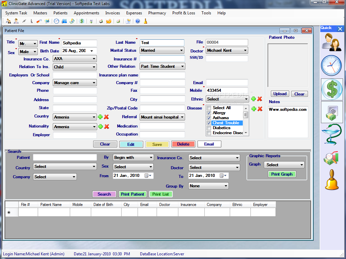Click the Print Patient button
The width and height of the screenshot is (346, 259).
(132, 194)
